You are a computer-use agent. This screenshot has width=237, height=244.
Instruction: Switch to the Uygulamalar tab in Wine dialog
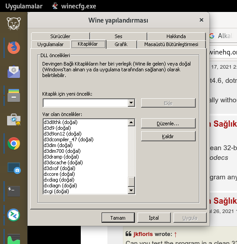tap(50, 44)
